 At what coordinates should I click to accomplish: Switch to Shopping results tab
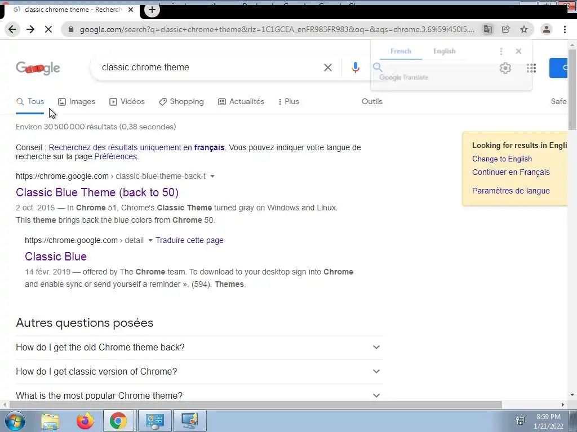coord(181,102)
